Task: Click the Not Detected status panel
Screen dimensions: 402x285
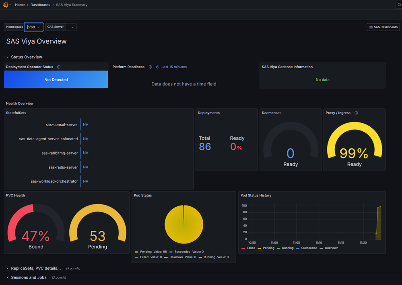Action: coord(56,79)
